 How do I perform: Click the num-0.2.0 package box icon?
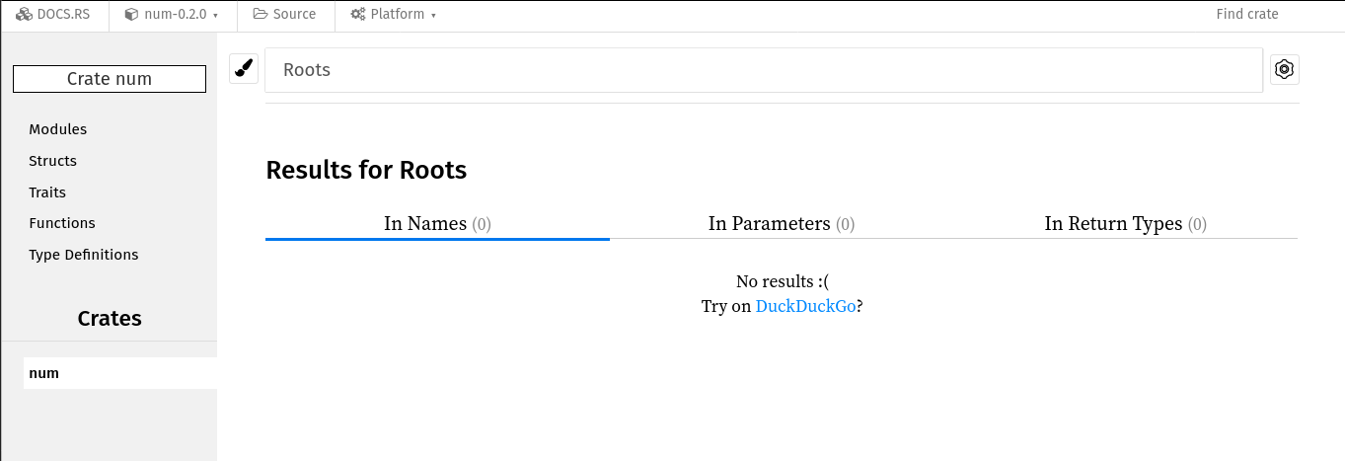point(131,15)
